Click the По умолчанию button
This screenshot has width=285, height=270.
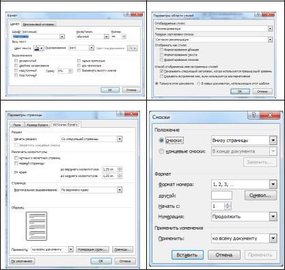[x=22, y=261]
